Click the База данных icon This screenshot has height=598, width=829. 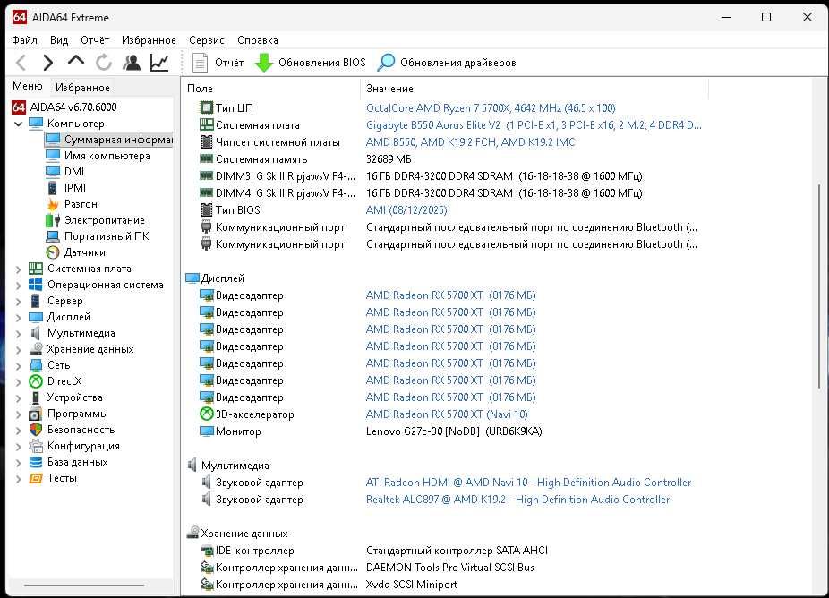point(36,462)
